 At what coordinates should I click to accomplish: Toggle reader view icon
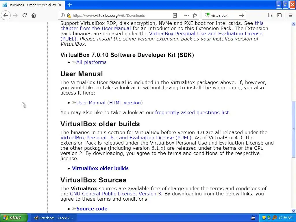pyautogui.click(x=175, y=16)
